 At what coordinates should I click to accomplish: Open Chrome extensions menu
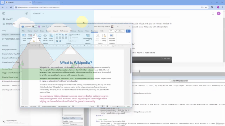(x=212, y=7)
